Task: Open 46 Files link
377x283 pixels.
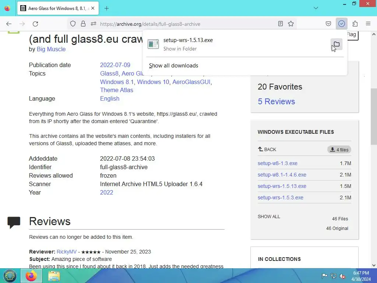Action: click(x=340, y=219)
